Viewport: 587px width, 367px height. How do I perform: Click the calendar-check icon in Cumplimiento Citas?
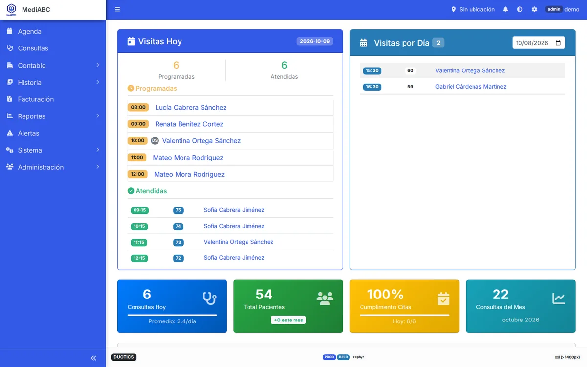[443, 298]
